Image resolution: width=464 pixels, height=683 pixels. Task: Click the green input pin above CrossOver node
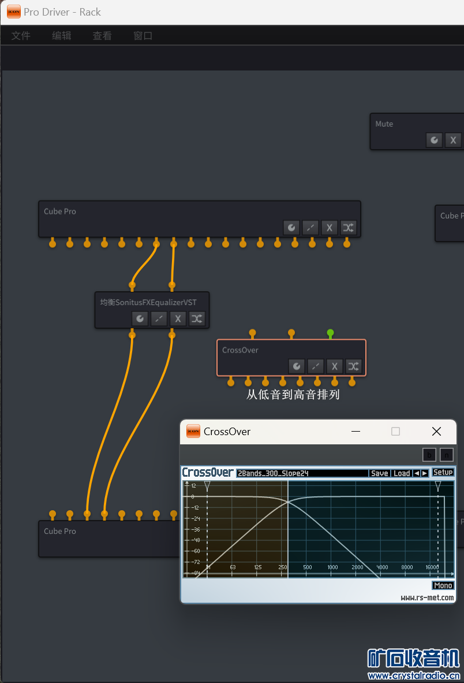click(330, 333)
